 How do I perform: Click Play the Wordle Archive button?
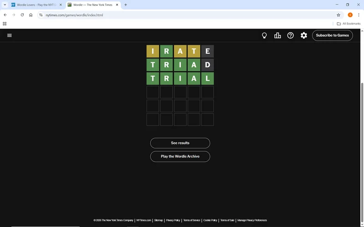pyautogui.click(x=180, y=157)
